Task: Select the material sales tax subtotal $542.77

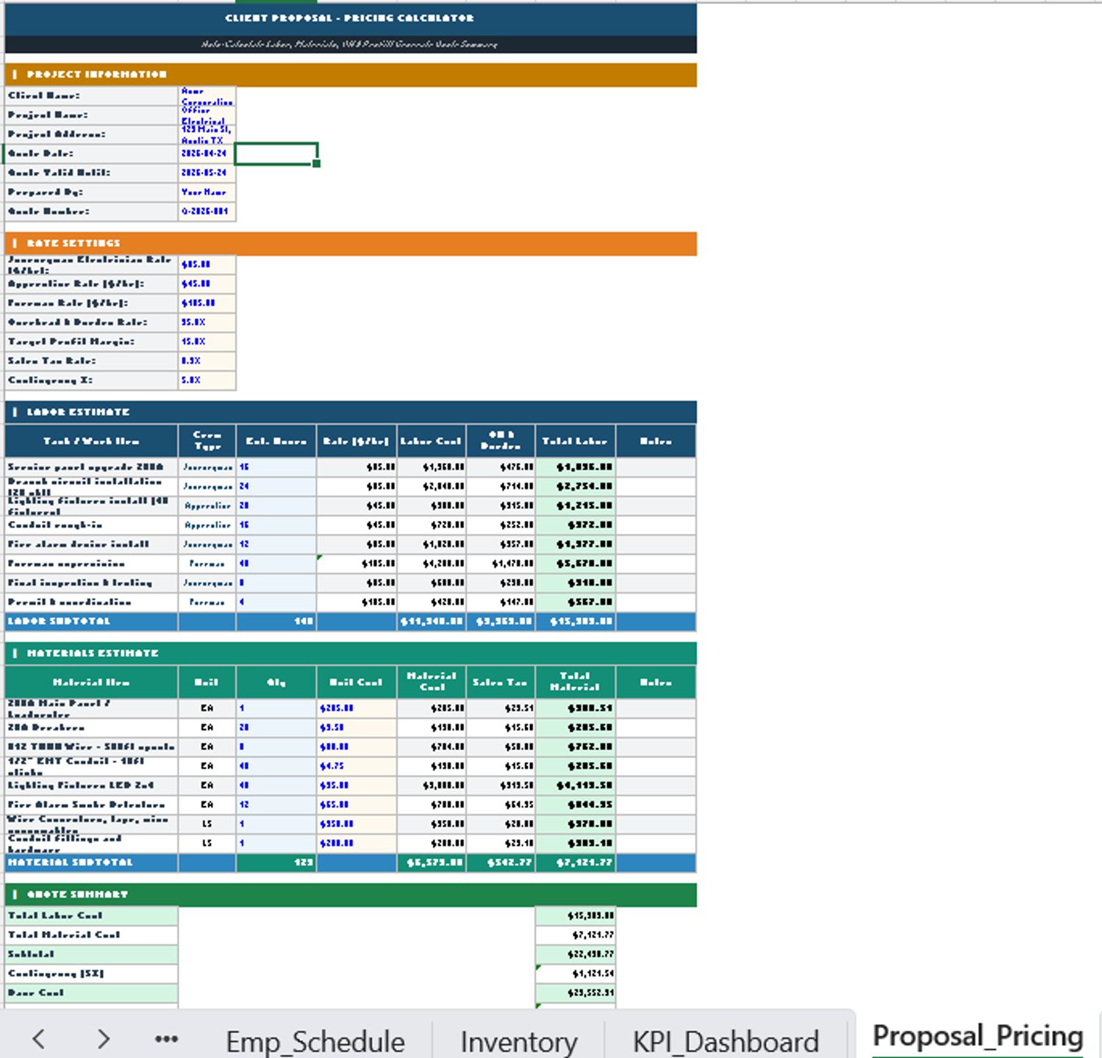Action: point(501,863)
